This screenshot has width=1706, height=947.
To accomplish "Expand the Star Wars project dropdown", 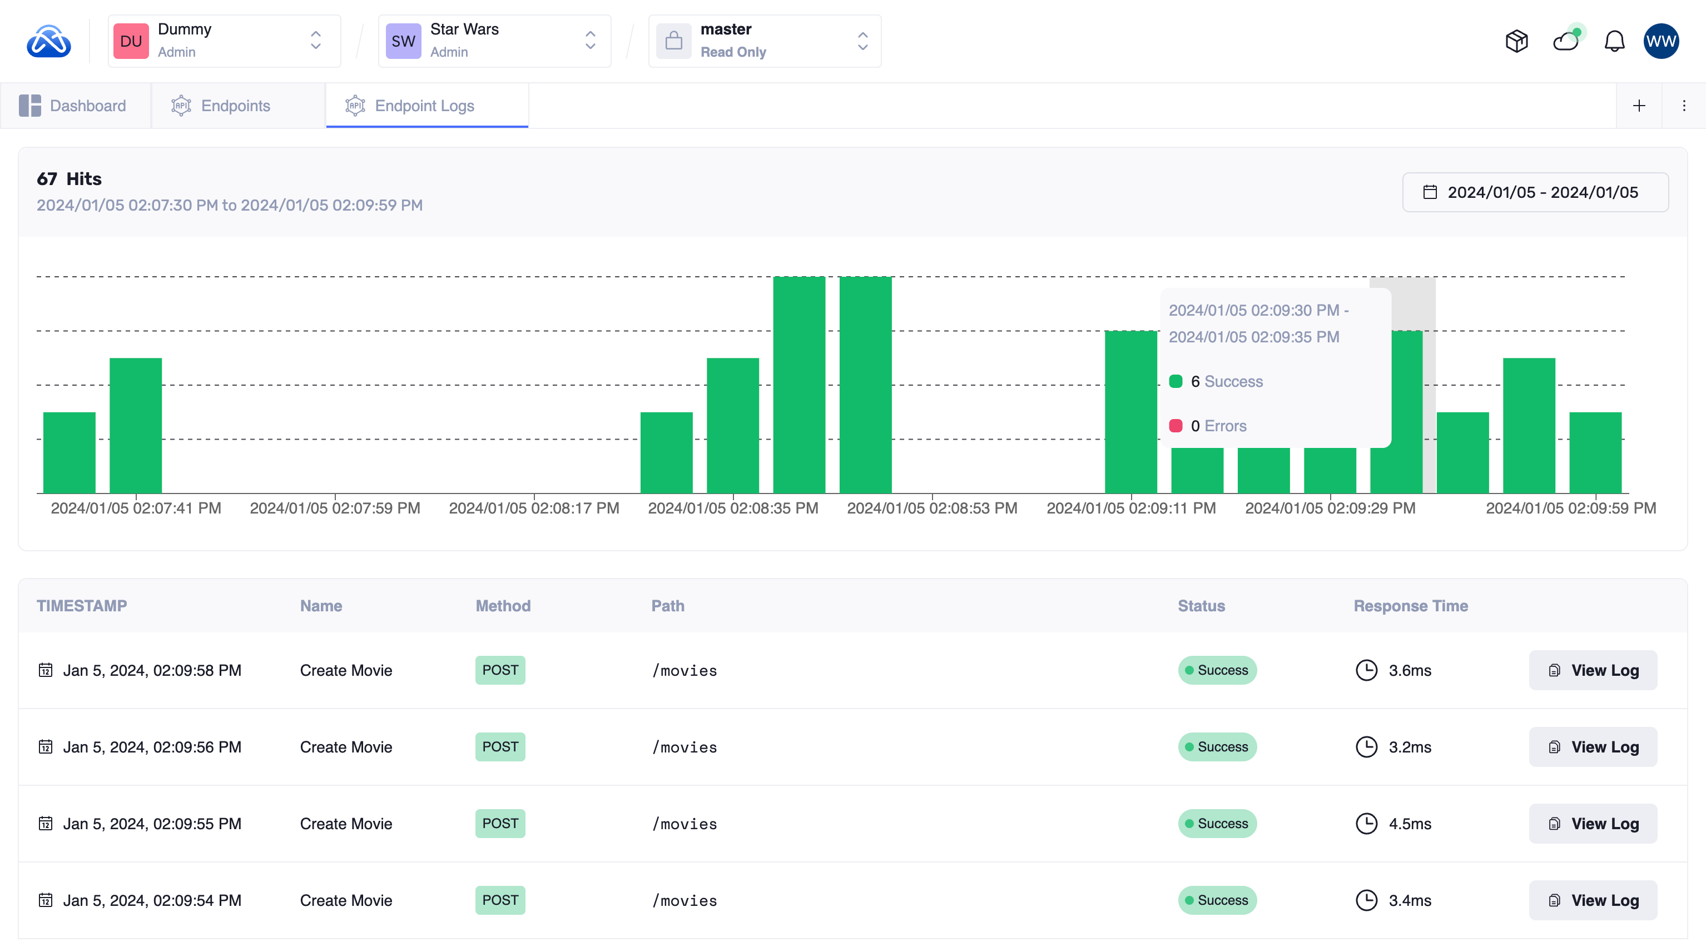I will pyautogui.click(x=589, y=41).
